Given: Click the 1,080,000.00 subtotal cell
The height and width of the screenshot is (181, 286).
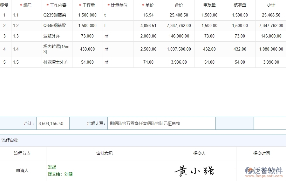Looking at the screenshot, I should click(x=271, y=49).
